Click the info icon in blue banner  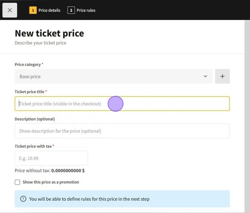tap(23, 199)
